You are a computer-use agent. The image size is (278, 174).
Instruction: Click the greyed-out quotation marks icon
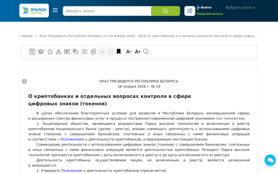tap(110, 52)
